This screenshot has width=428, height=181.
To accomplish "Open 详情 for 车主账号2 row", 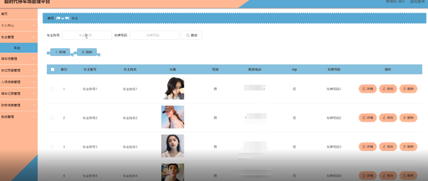I will coord(368,117).
